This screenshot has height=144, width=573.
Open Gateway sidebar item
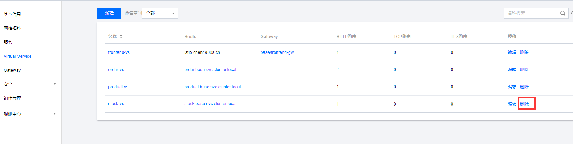[12, 70]
